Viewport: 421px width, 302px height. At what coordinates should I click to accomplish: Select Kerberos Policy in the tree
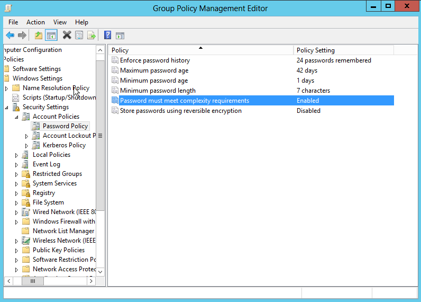tap(64, 145)
